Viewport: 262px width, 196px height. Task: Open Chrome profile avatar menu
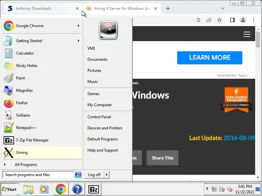coord(243,20)
